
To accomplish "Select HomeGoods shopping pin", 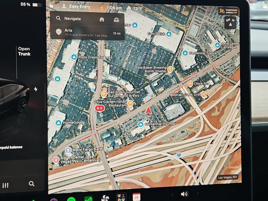I will [x=59, y=123].
